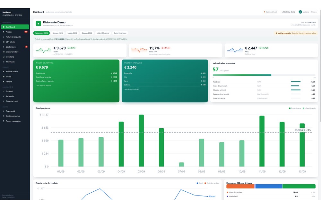Click the DDT e bolle sidebar icon
Image resolution: width=321 pixels, height=208 pixels.
click(x=4, y=42)
